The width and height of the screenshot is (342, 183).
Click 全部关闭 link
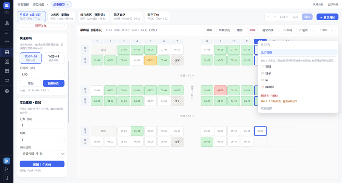(x=333, y=4)
